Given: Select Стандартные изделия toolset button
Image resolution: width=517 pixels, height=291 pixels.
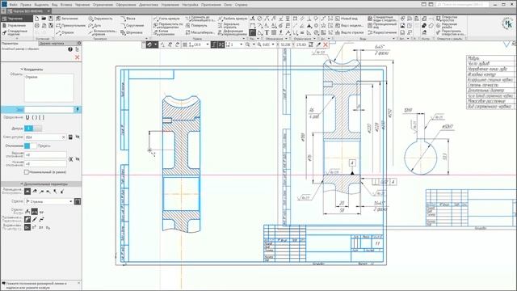Looking at the screenshot, I should click(16, 32).
